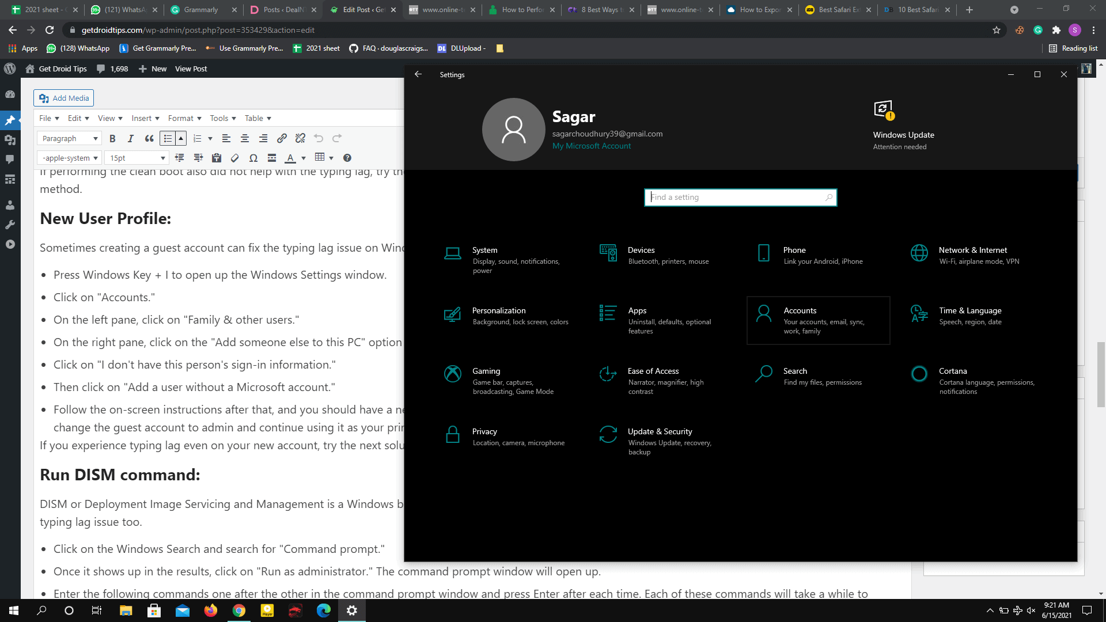Click the Find a setting search field
Image resolution: width=1106 pixels, height=622 pixels.
click(x=740, y=197)
